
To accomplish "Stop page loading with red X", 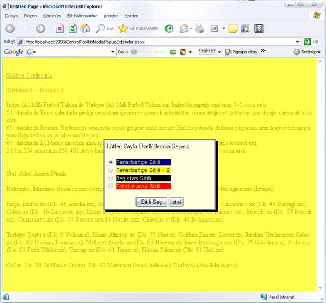I will click(59, 29).
